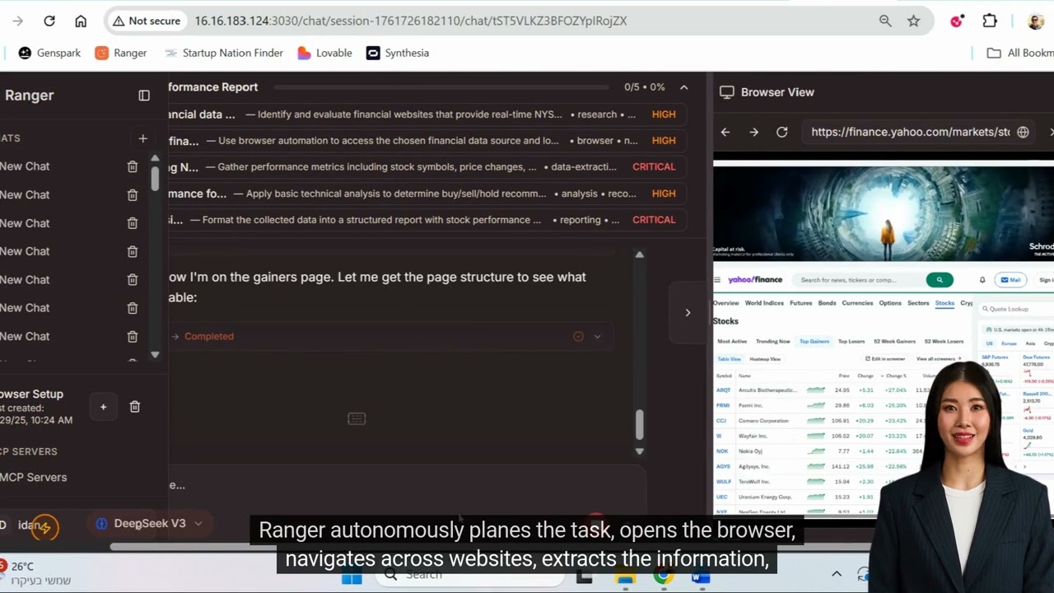
Task: Click the Yahoo Mail button
Action: [x=1010, y=280]
